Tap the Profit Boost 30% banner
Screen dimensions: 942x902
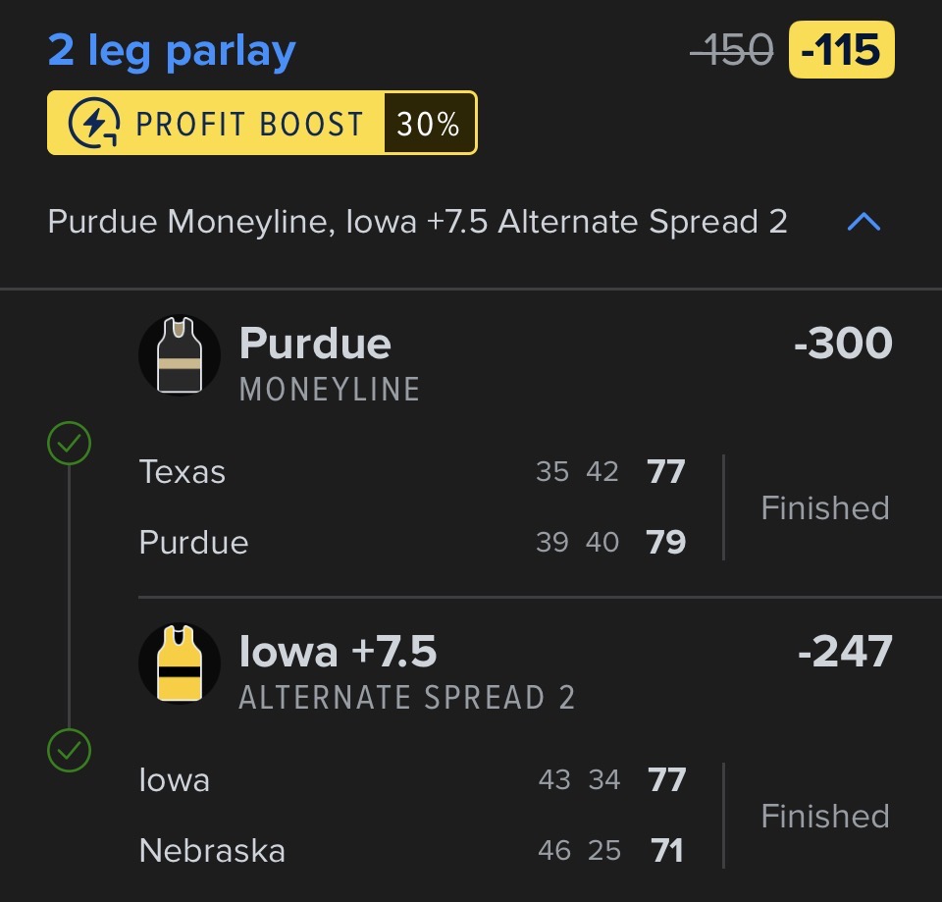click(262, 124)
